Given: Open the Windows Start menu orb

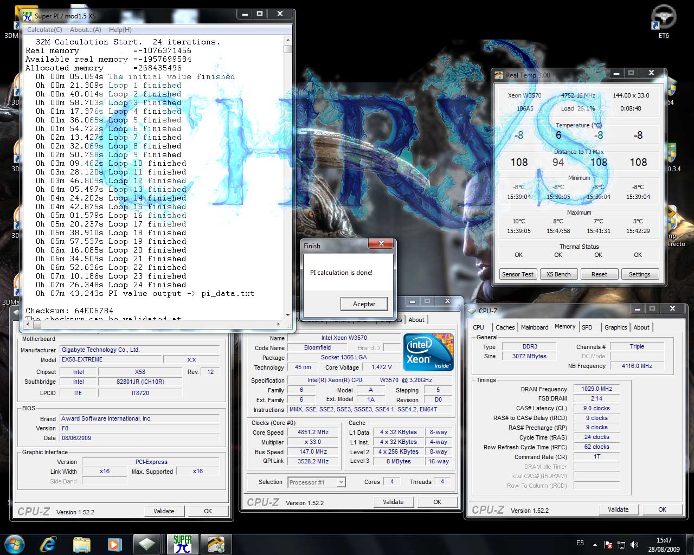Looking at the screenshot, I should (x=15, y=544).
